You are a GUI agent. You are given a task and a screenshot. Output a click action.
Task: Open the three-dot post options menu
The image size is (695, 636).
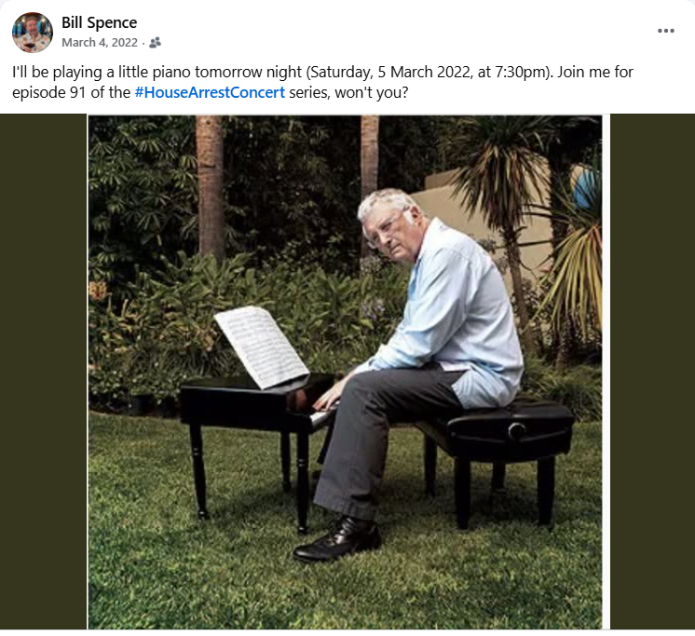coord(666,31)
